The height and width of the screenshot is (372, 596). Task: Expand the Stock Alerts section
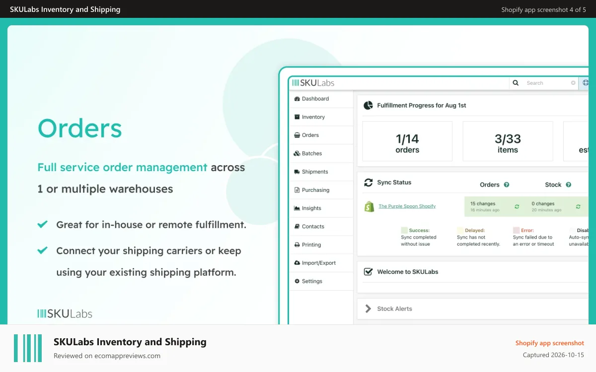[x=368, y=309]
